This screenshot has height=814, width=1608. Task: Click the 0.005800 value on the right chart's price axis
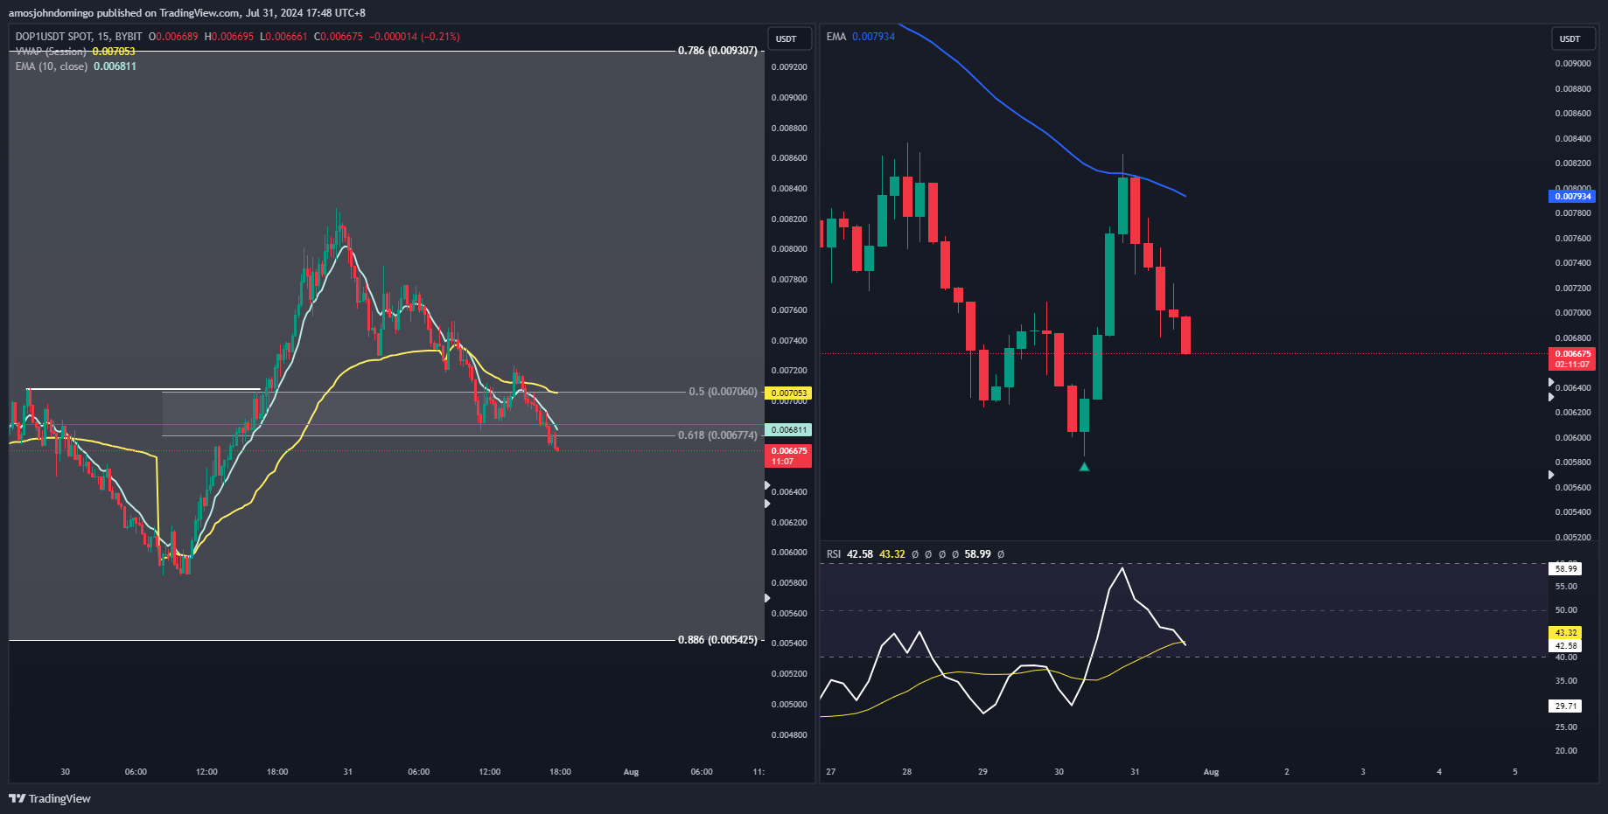point(1573,463)
